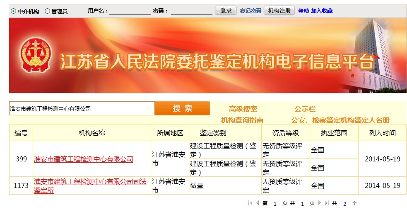Click the previous page arrow icon
The image size is (407, 217).
[x=257, y=203]
